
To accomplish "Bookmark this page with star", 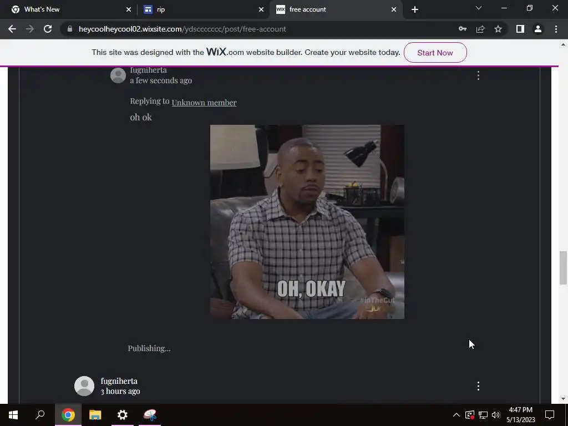I will (498, 29).
